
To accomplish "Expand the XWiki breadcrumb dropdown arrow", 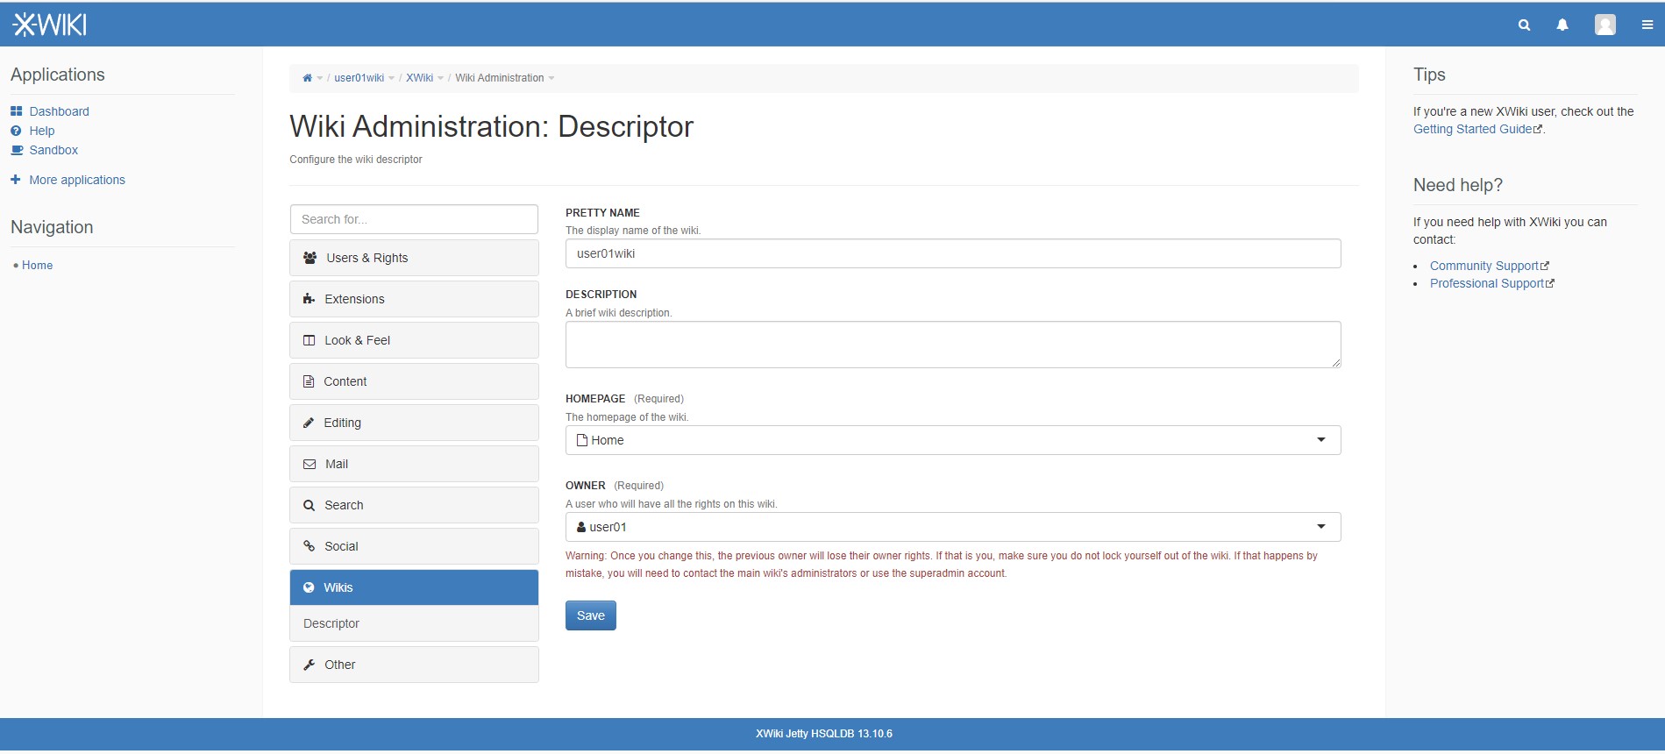I will click(x=440, y=78).
